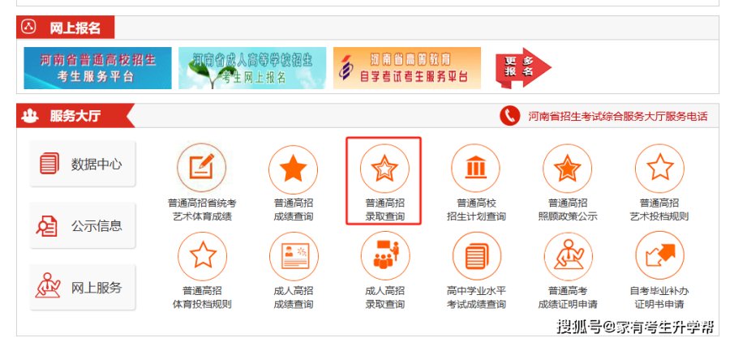Select 普通高校招生计划查询 building icon
This screenshot has width=730, height=342.
tap(475, 168)
